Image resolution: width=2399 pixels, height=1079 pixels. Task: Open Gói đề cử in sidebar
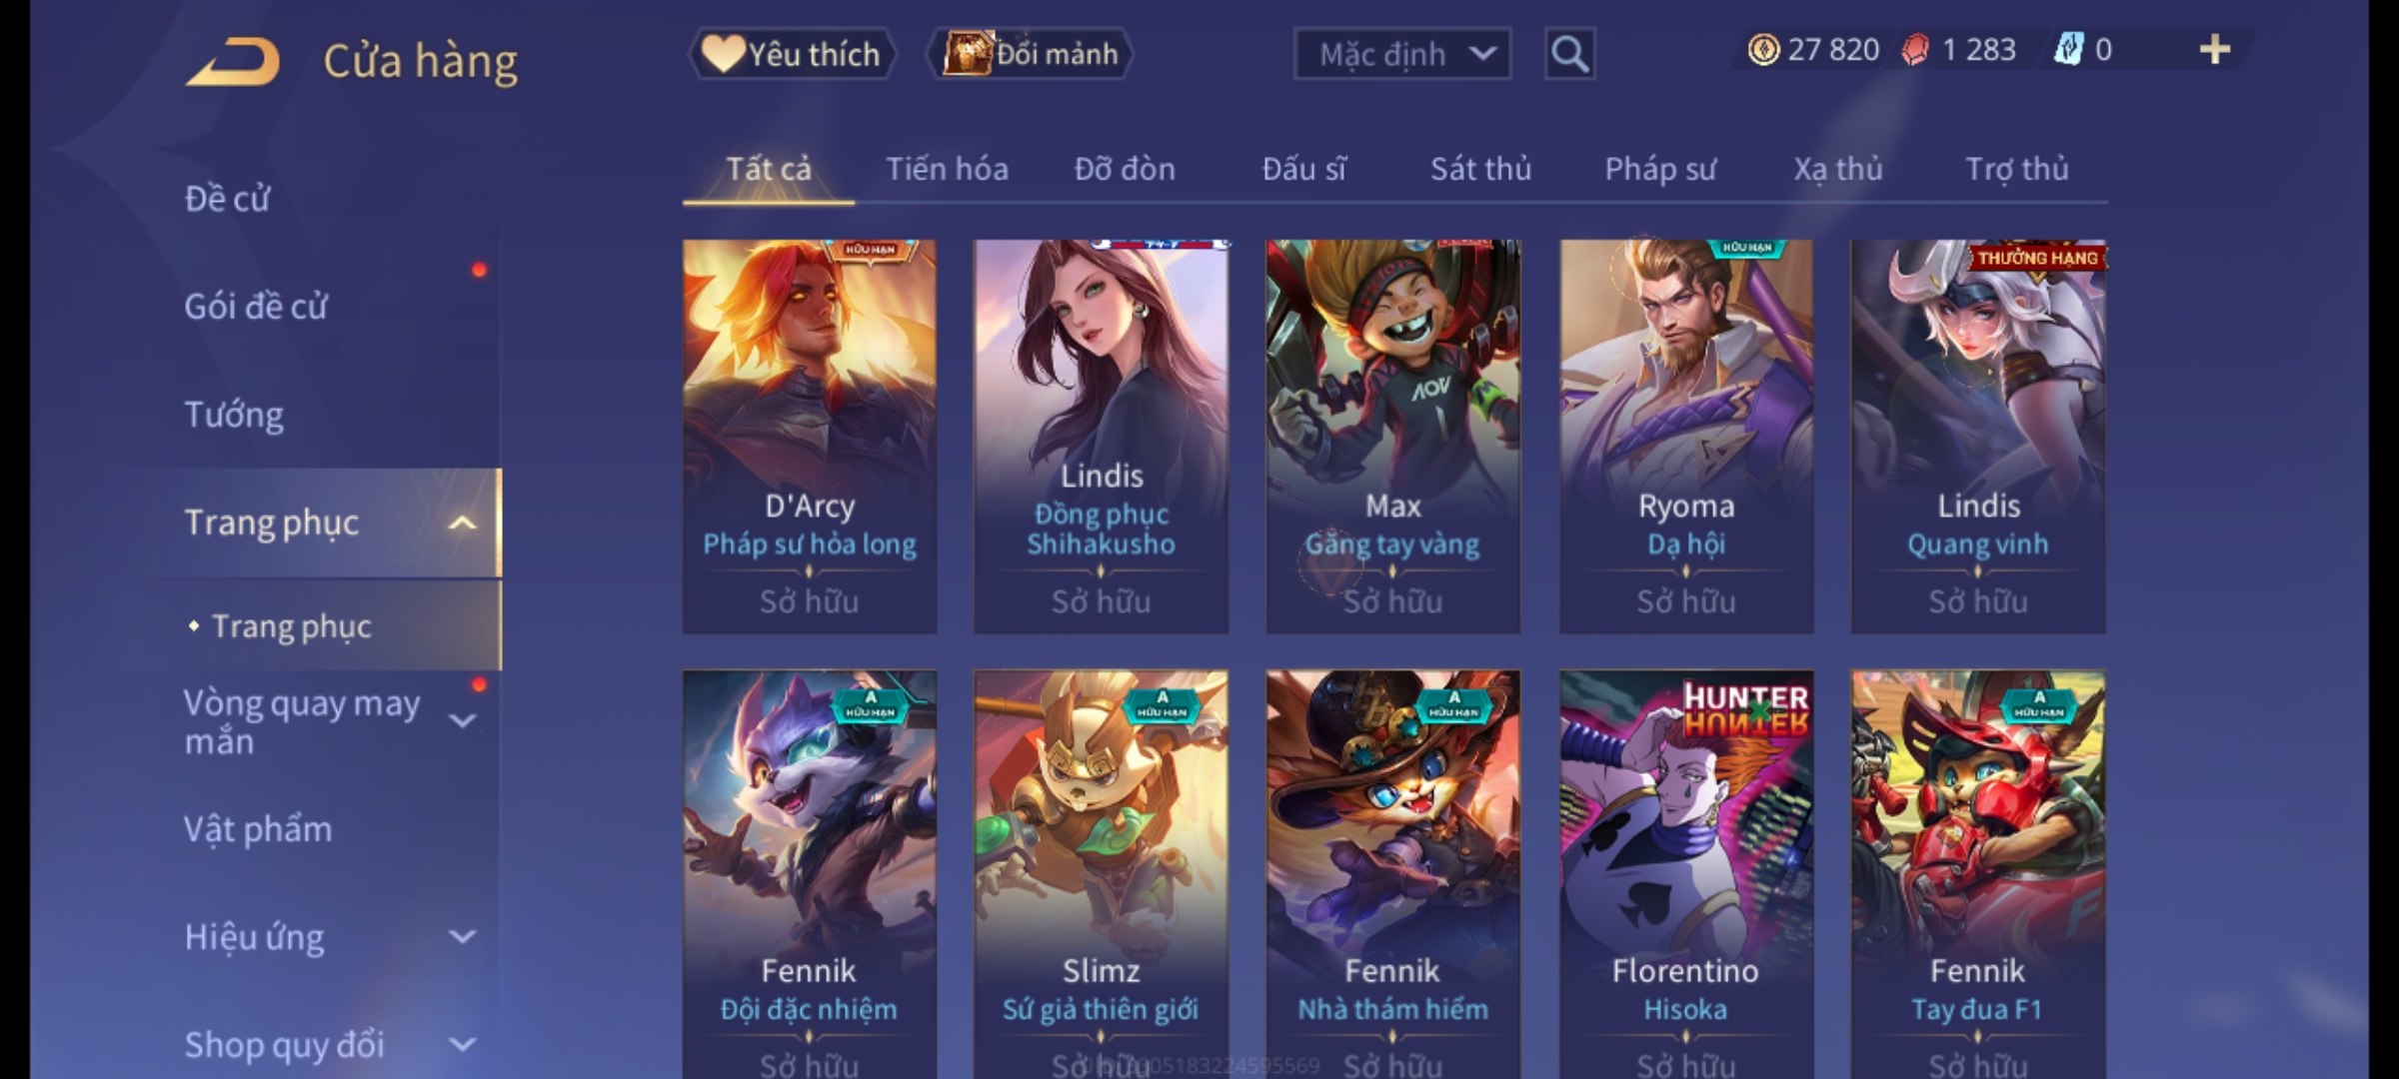tap(256, 306)
